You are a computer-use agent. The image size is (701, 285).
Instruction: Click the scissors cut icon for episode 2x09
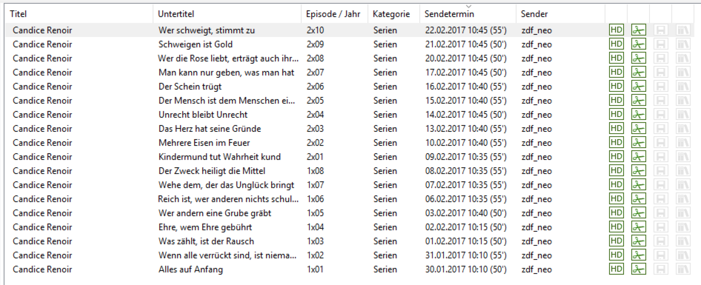point(638,44)
